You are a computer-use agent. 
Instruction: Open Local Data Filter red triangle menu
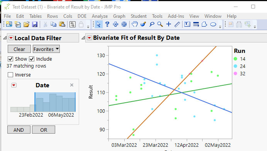pyautogui.click(x=11, y=38)
